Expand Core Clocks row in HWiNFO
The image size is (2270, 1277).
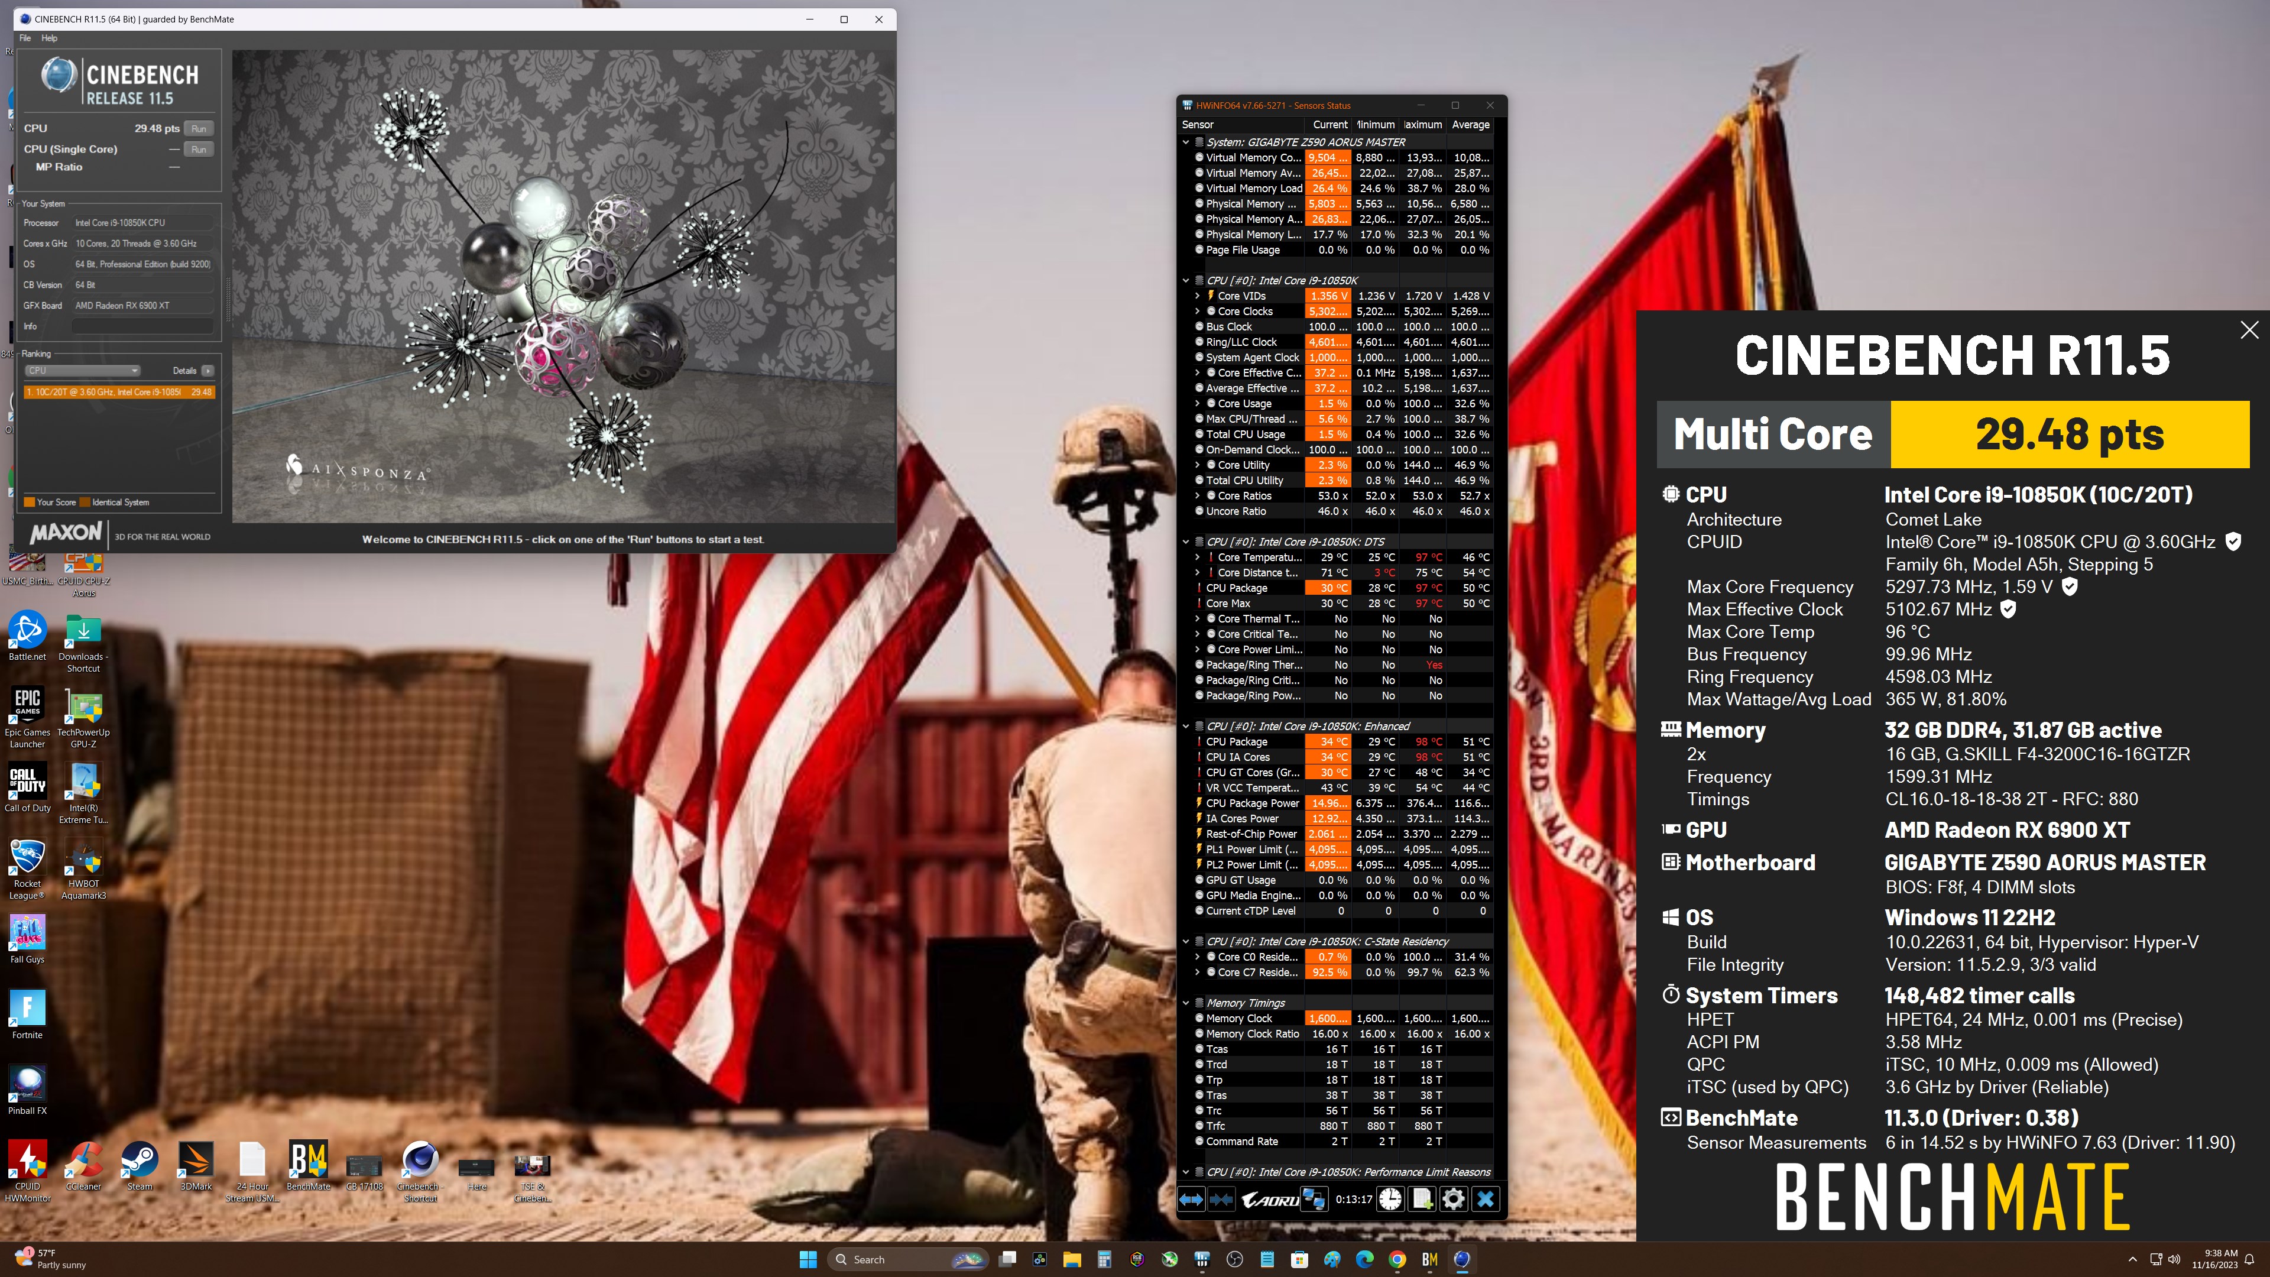click(x=1196, y=311)
